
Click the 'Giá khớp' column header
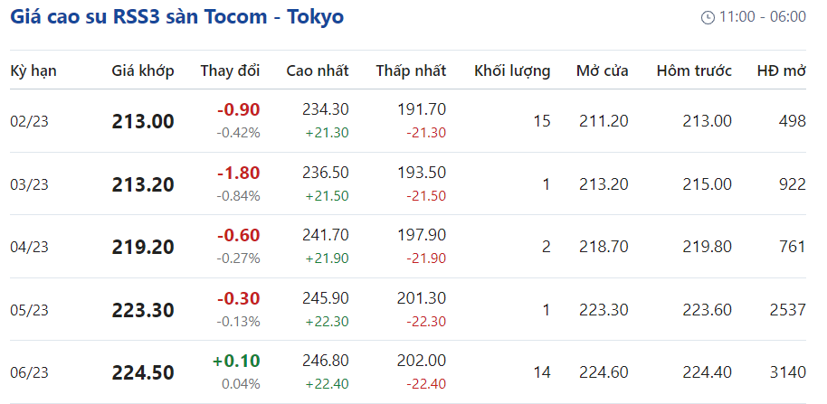coord(143,70)
